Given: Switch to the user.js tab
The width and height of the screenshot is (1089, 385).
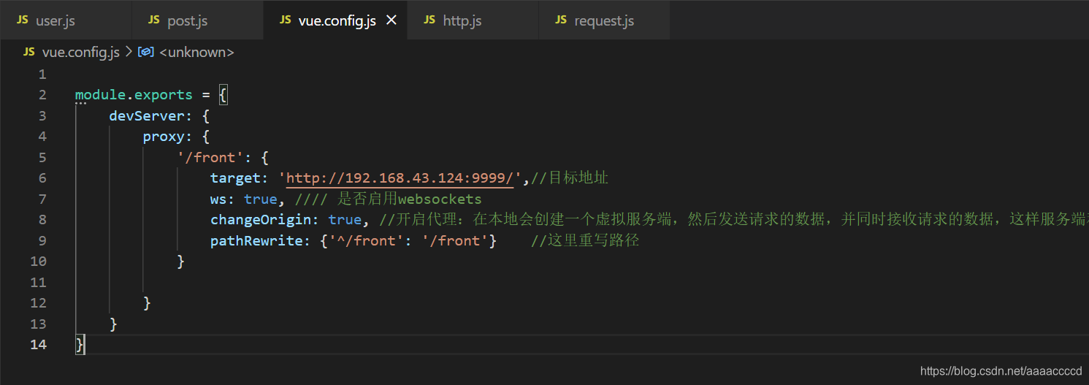Looking at the screenshot, I should tap(66, 20).
